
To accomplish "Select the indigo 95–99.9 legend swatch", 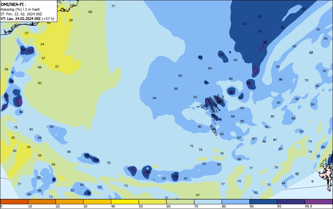I will pos(291,202).
